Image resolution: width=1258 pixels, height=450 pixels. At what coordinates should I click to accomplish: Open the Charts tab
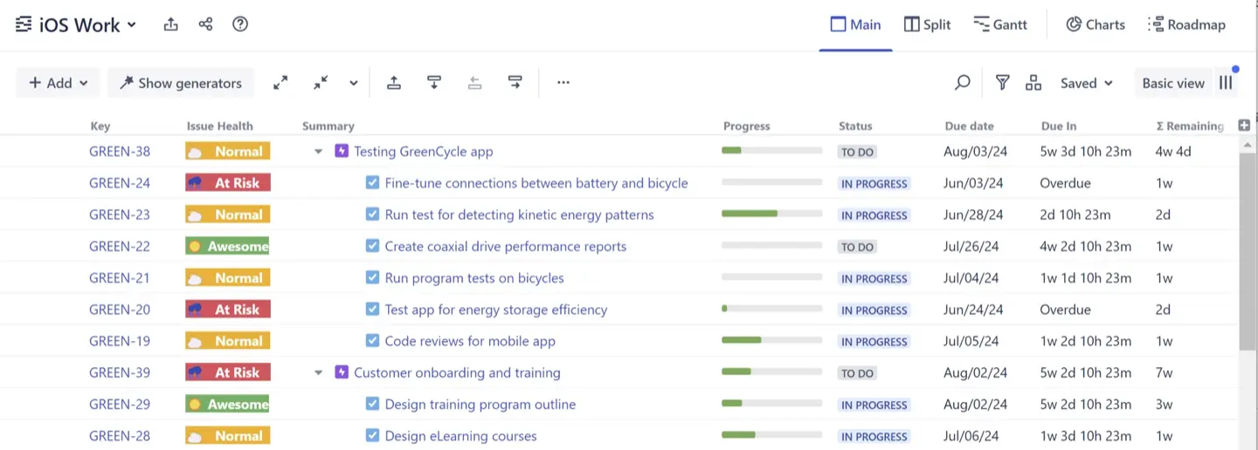click(1096, 24)
